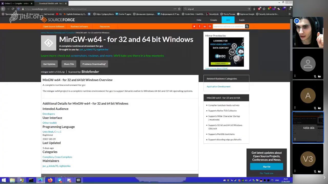Click the Home breadcrumb link
Image resolution: width=328 pixels, height=184 pixels.
[x=43, y=33]
